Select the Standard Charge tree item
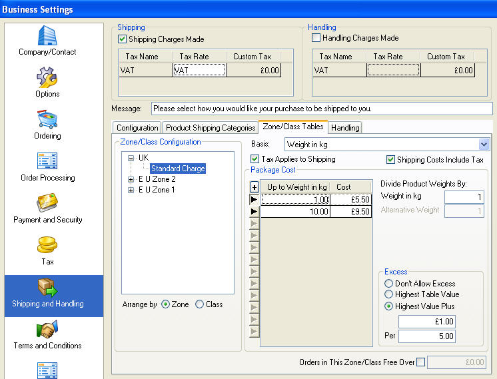 pyautogui.click(x=177, y=169)
